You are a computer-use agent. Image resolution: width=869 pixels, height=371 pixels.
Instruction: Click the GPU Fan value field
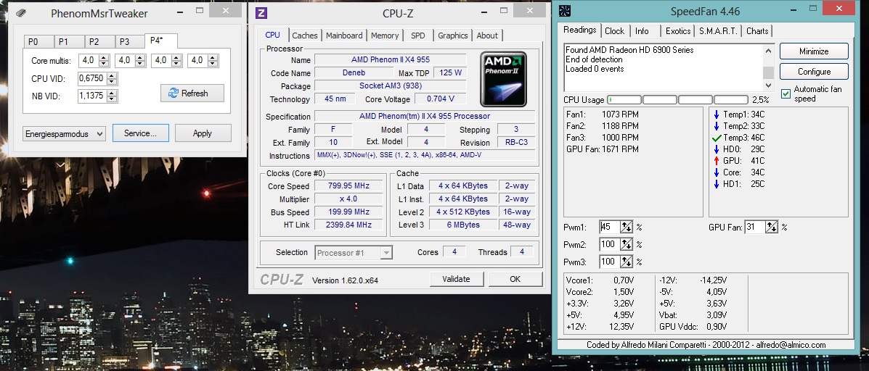coord(756,228)
